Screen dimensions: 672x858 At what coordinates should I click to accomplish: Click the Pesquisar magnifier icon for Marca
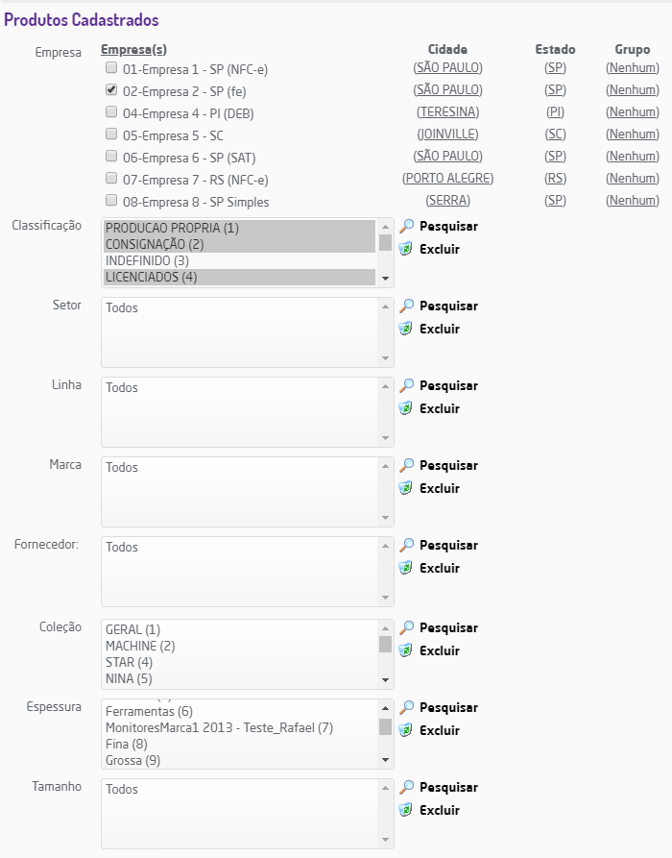point(407,465)
